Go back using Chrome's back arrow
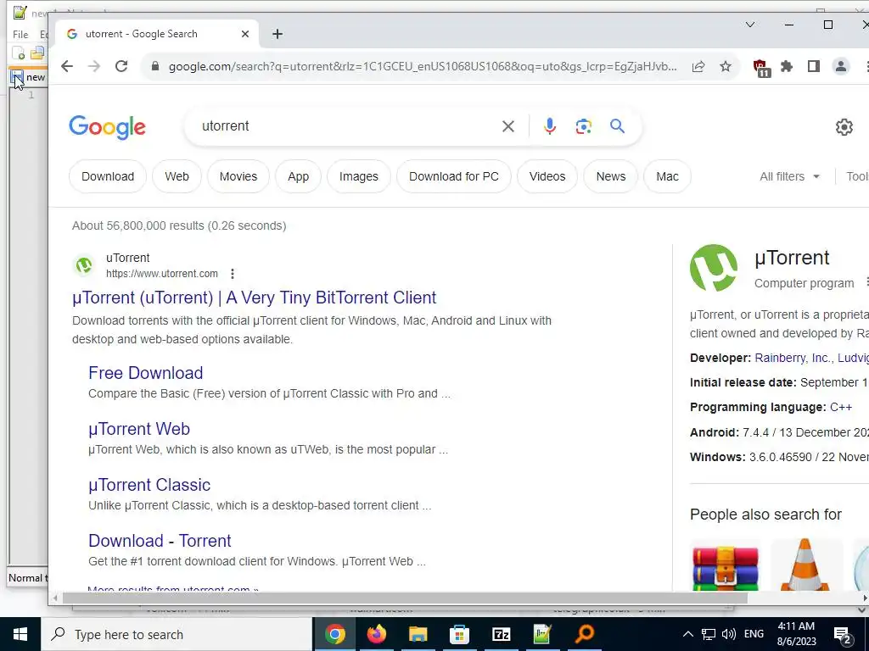This screenshot has height=651, width=869. [x=67, y=66]
